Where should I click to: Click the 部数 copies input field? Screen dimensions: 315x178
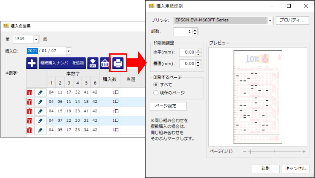(x=183, y=32)
